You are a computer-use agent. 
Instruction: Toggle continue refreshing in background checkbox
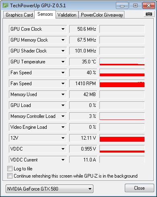point(10,176)
